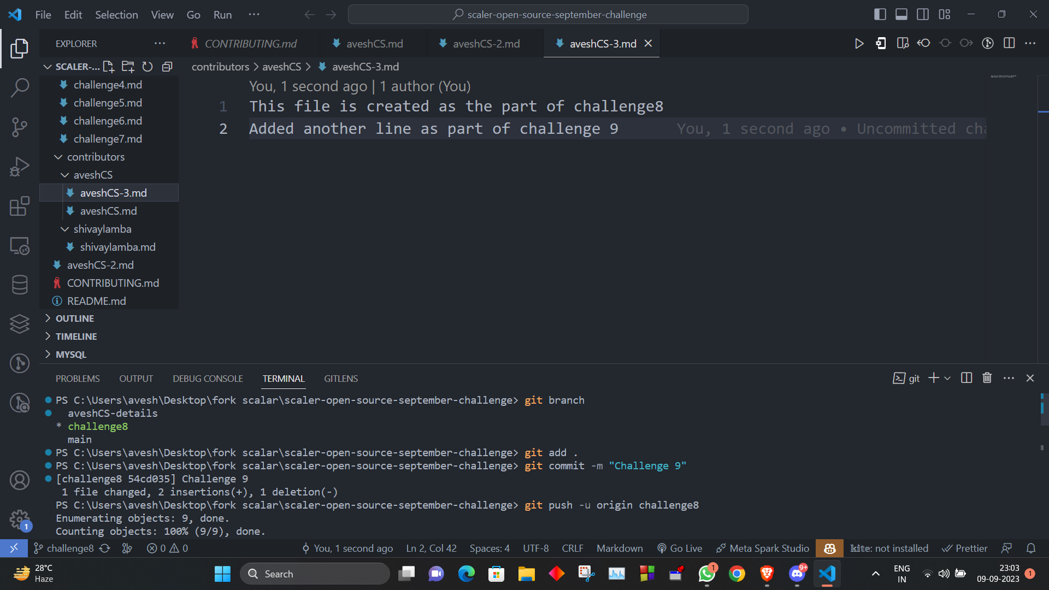Open markdown preview to the side
1049x590 pixels.
tap(903, 44)
